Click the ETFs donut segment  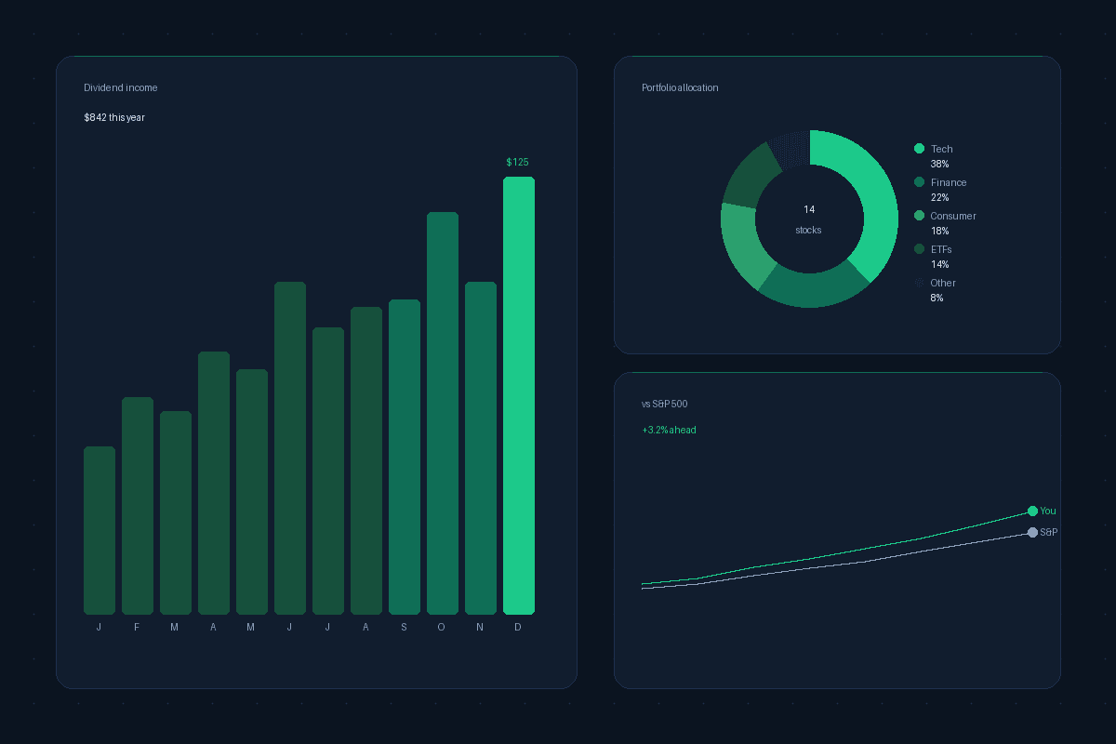pos(750,177)
